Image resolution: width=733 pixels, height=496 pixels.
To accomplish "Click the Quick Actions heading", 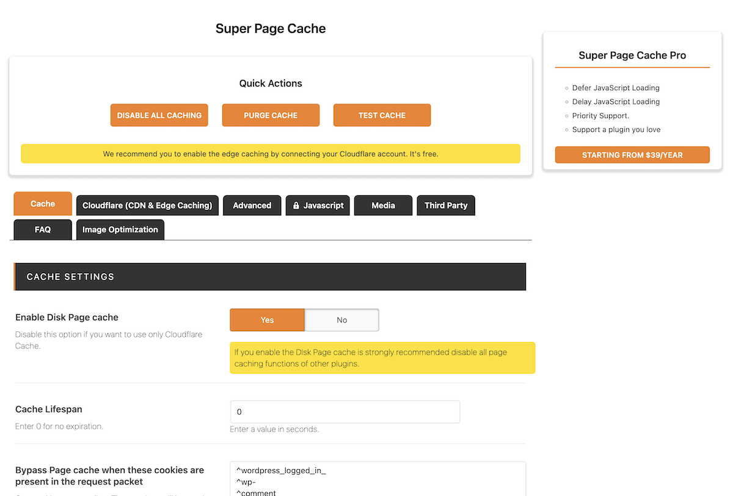I will click(271, 84).
